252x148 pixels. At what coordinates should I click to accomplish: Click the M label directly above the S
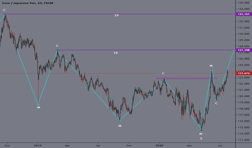tap(201, 134)
